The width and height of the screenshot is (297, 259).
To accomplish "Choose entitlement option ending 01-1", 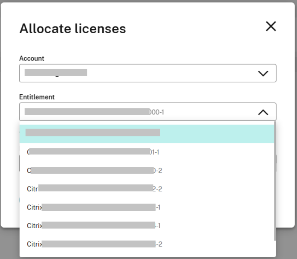I will (x=147, y=152).
